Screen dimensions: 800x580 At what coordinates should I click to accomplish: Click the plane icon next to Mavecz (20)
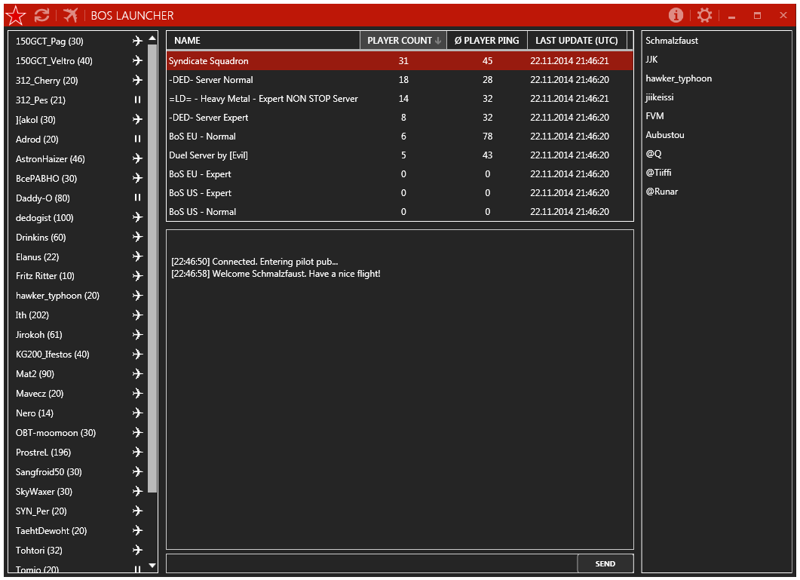click(x=137, y=393)
